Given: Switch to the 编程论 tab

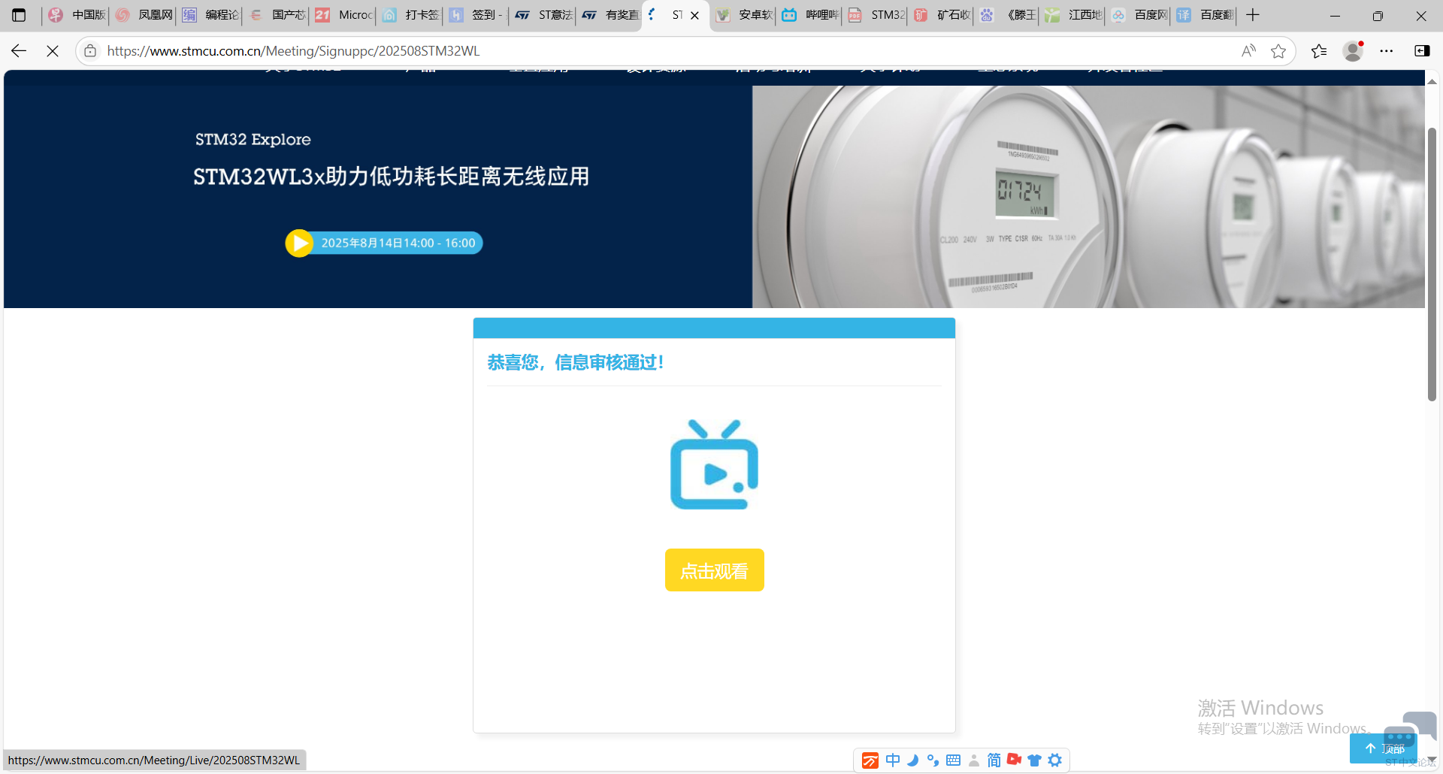Looking at the screenshot, I should [x=210, y=15].
